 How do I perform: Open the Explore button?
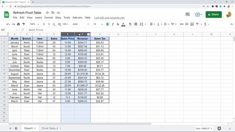tap(219, 128)
